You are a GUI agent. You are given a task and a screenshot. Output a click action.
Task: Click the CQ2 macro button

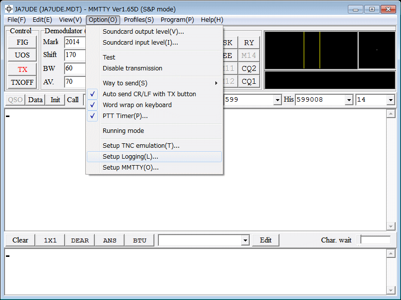click(x=249, y=68)
